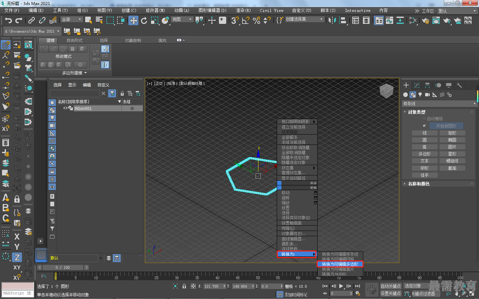This screenshot has width=479, height=299.
Task: Click the Play Animation button
Action: click(341, 286)
